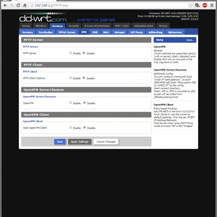217x217 pixels.
Task: Click the browser address bar
Action: 109,5
